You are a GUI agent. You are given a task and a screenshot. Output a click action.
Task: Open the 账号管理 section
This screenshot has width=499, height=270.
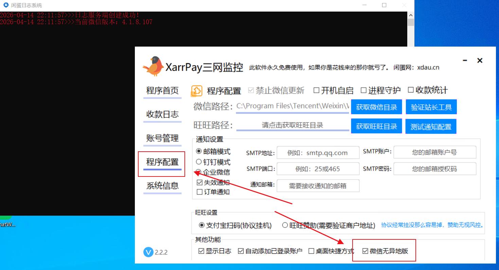(x=162, y=138)
